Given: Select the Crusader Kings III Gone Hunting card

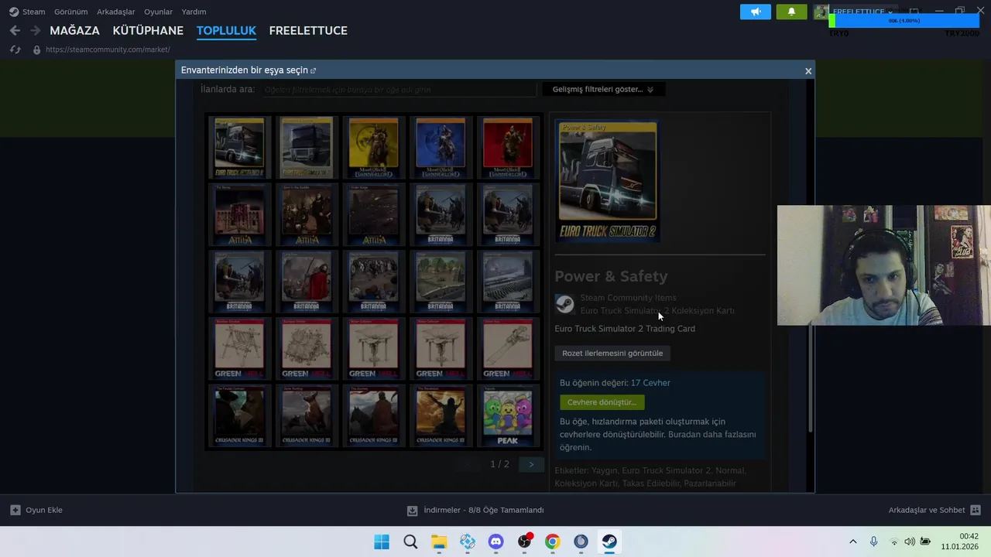Looking at the screenshot, I should pos(307,415).
